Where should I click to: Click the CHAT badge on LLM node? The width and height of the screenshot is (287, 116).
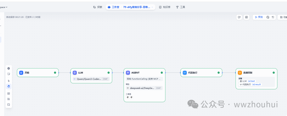(x=105, y=79)
